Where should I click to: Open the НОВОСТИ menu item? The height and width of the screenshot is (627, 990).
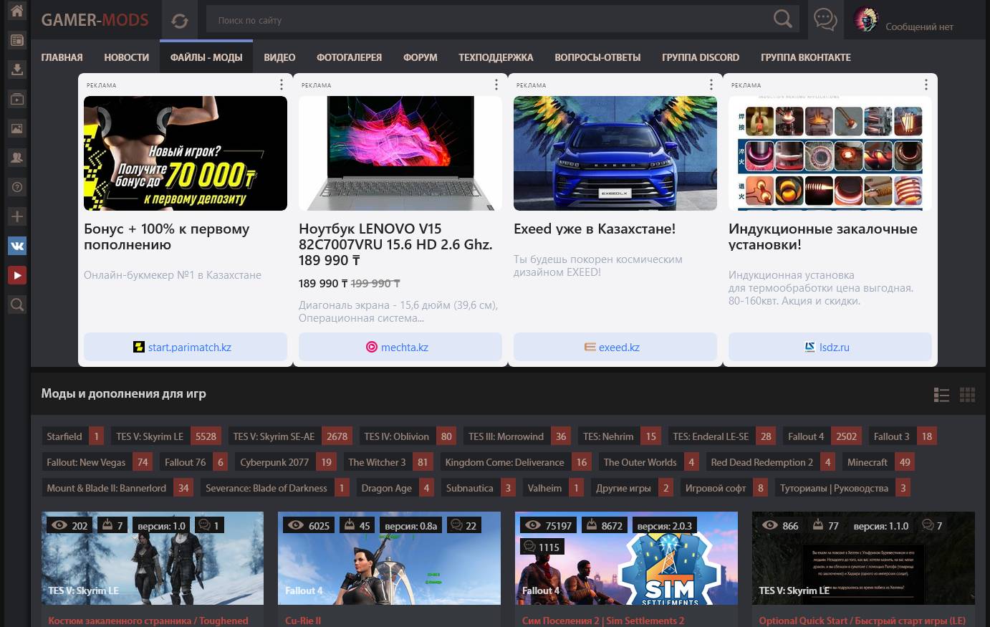[126, 57]
